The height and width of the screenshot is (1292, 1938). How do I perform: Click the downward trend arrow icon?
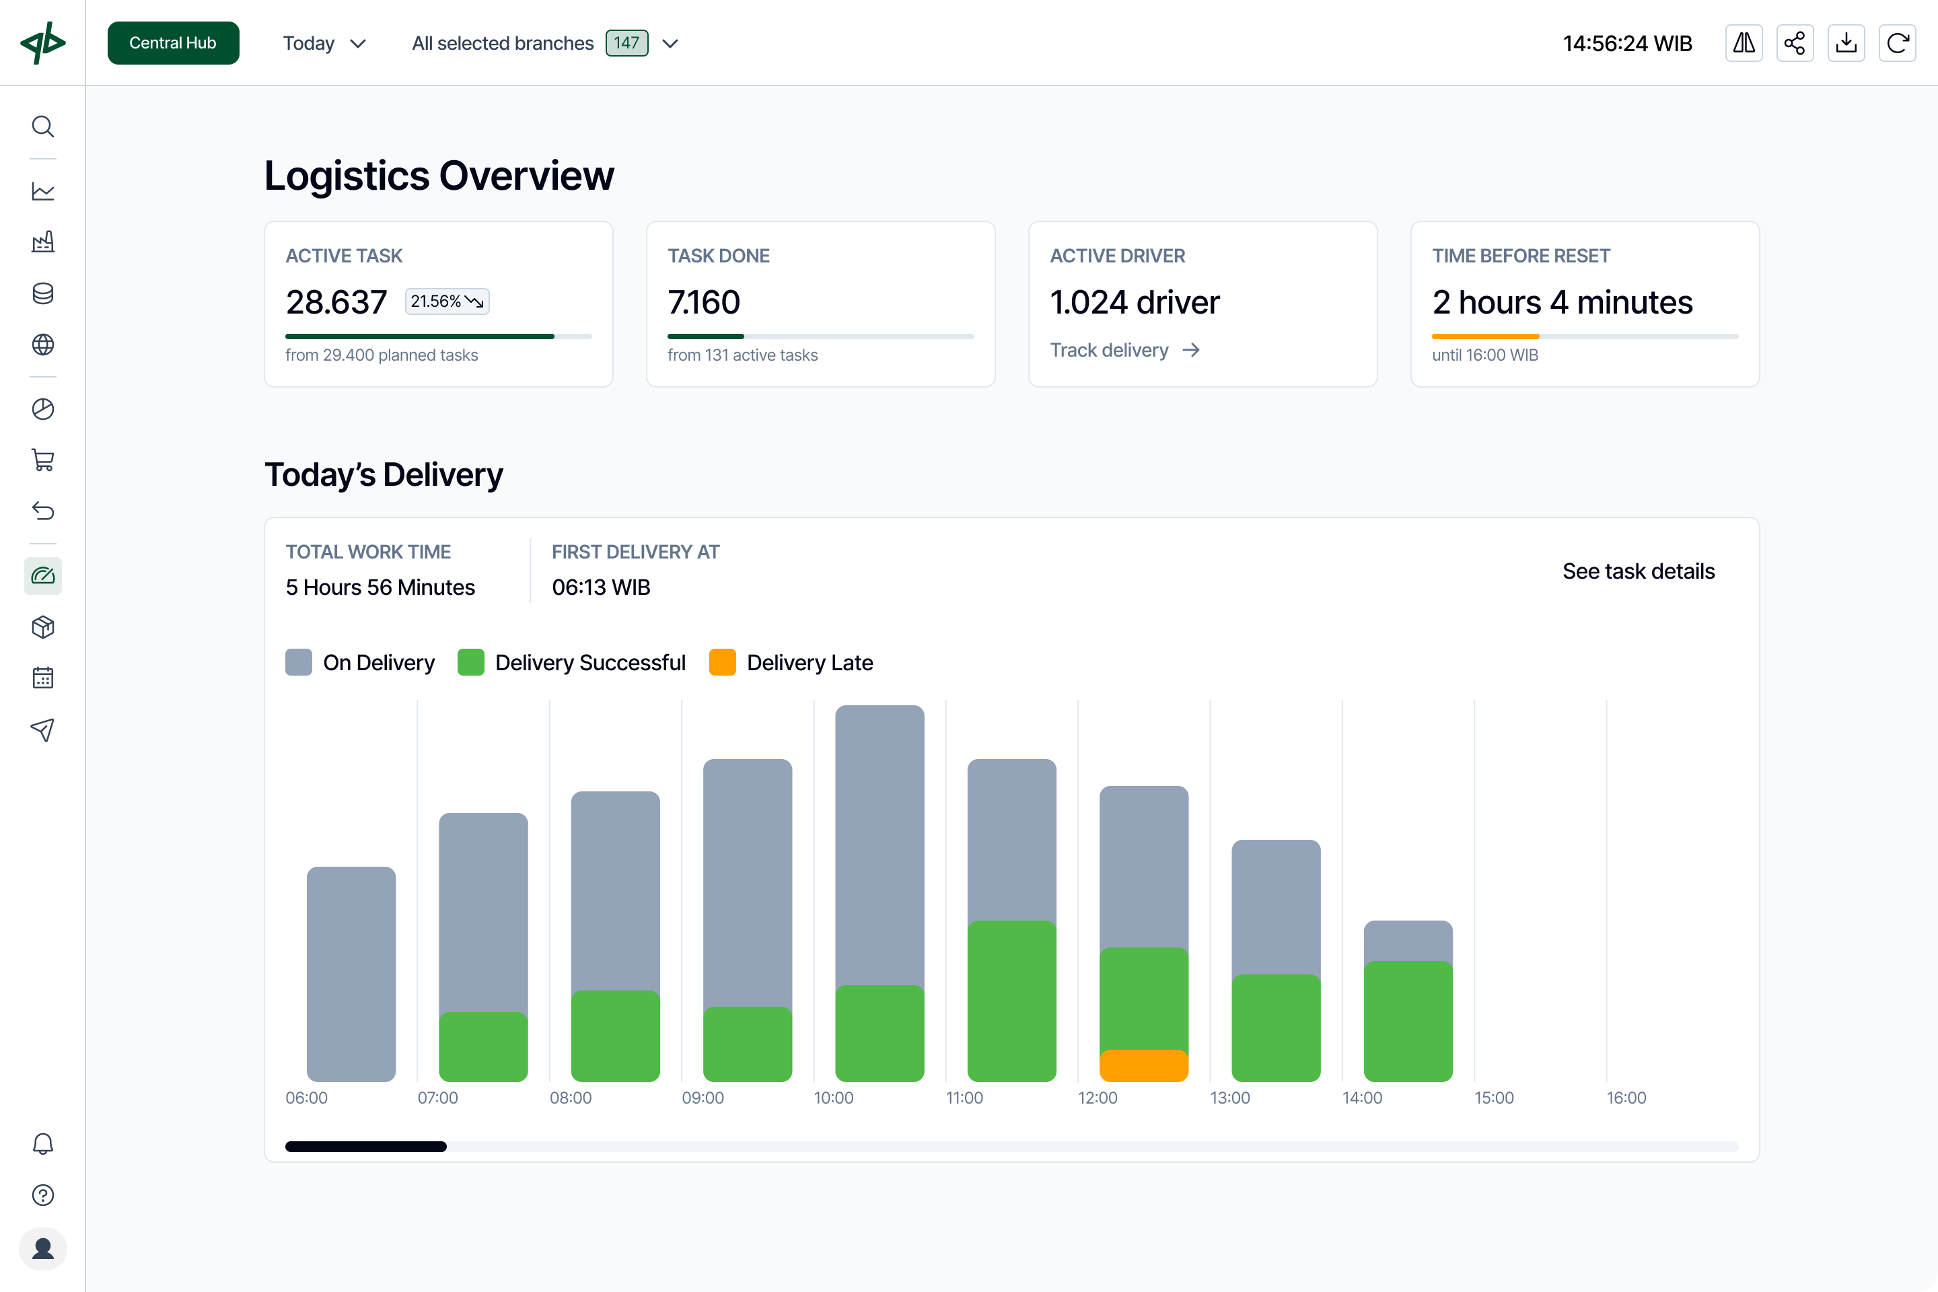click(x=474, y=301)
